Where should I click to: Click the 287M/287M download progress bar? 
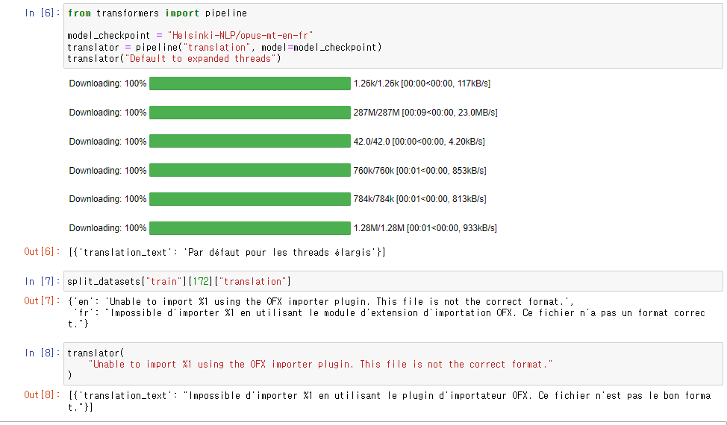point(250,113)
